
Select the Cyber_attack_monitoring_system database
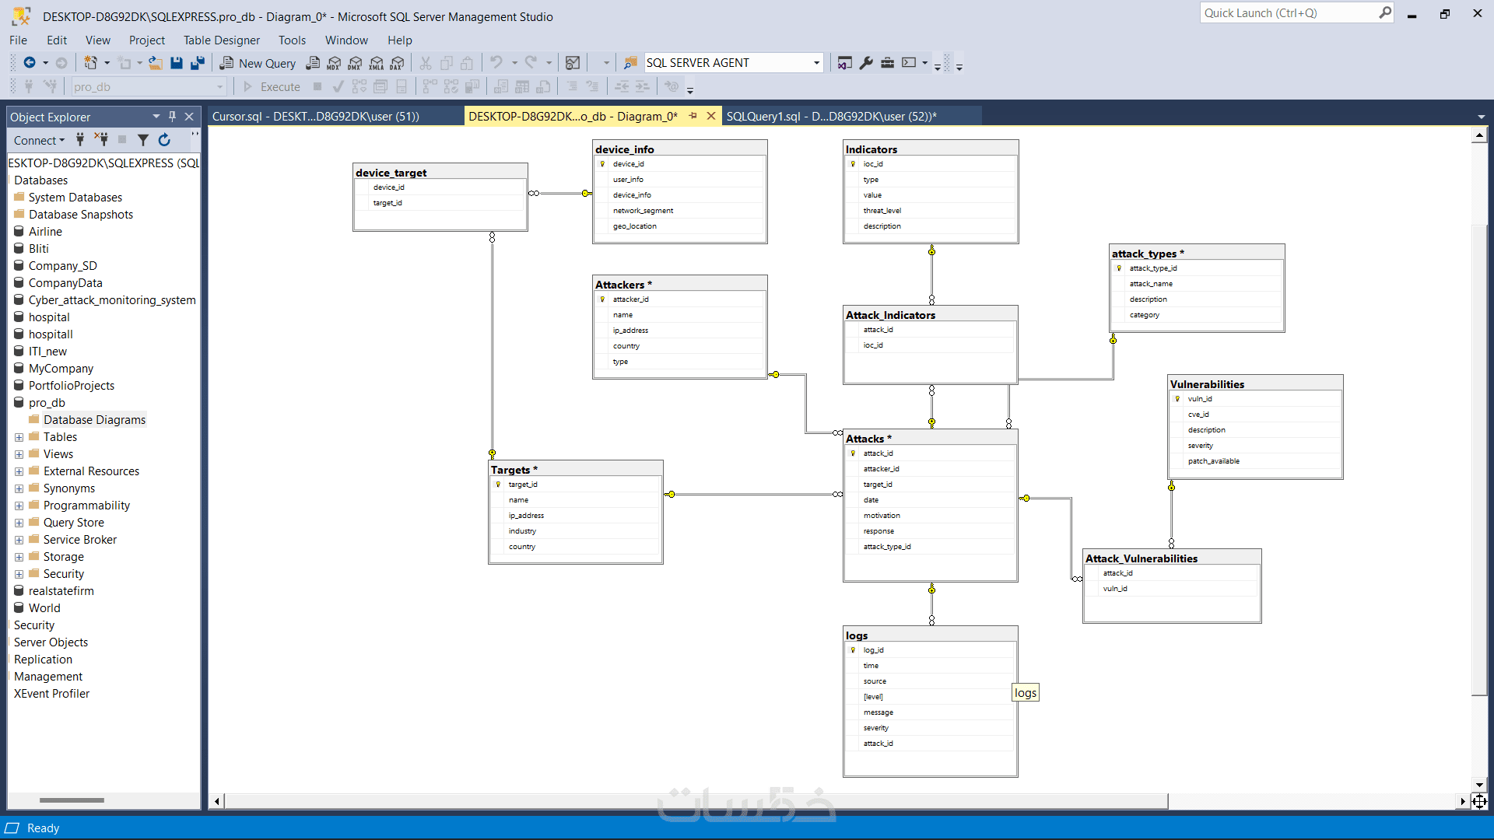point(111,300)
